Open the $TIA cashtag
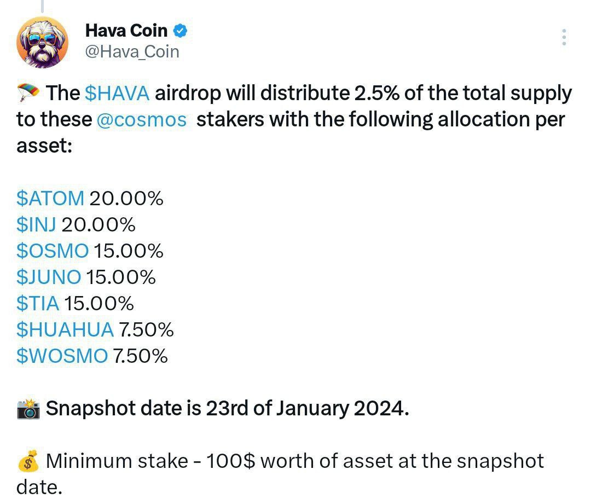 (38, 304)
